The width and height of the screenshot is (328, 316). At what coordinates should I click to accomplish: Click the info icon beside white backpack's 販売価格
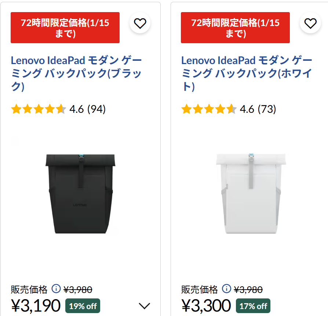[227, 289]
